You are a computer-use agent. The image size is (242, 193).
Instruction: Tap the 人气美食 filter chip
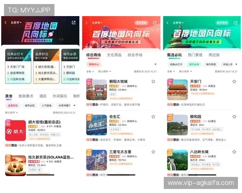point(46,106)
